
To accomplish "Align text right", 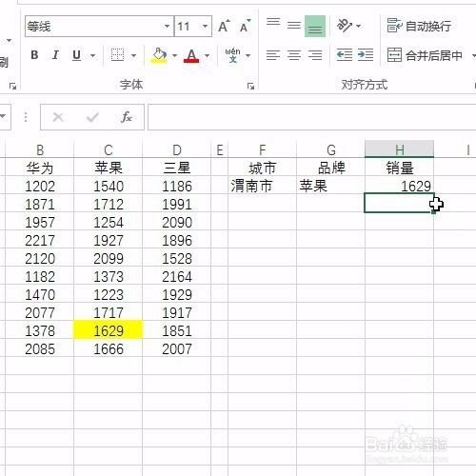I will (x=315, y=55).
